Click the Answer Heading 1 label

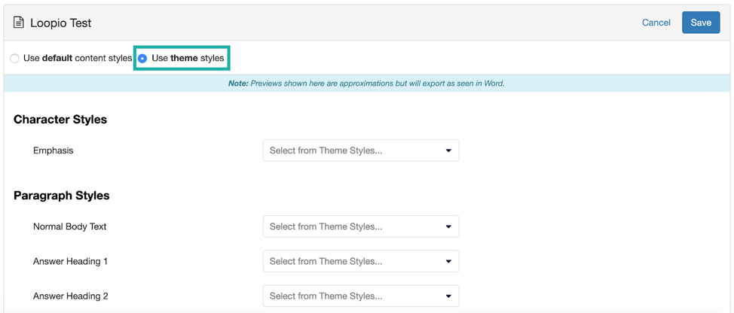pos(70,261)
